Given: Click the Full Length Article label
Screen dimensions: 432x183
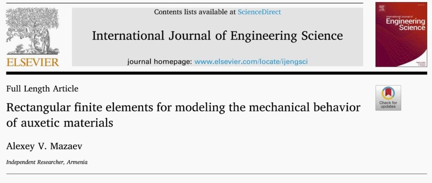Looking at the screenshot, I should coord(42,89).
